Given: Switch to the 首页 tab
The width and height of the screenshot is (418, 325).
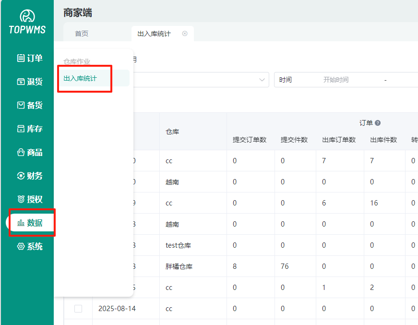Looking at the screenshot, I should (82, 34).
